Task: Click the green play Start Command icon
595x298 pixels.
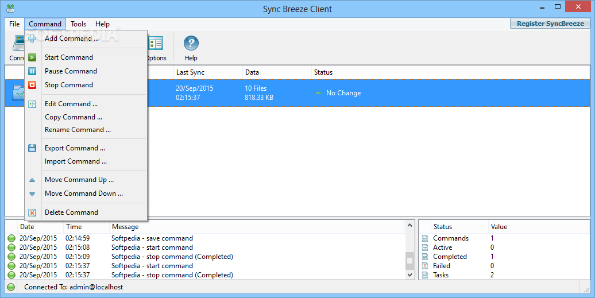Action: coord(32,57)
